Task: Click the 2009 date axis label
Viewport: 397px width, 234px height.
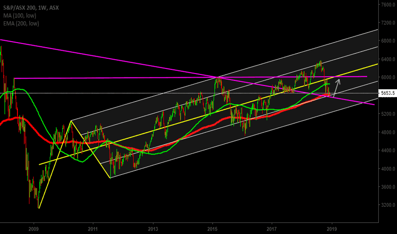Action: (x=33, y=229)
